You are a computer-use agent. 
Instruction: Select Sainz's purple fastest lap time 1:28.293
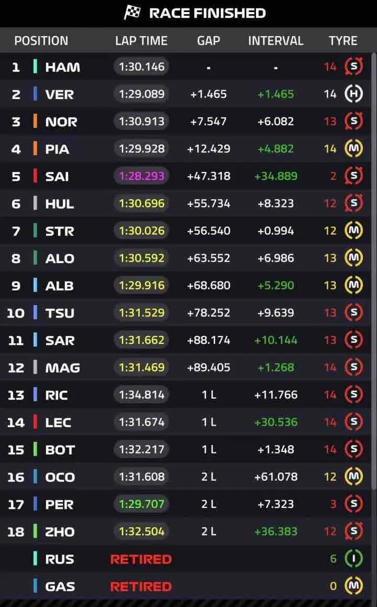141,176
